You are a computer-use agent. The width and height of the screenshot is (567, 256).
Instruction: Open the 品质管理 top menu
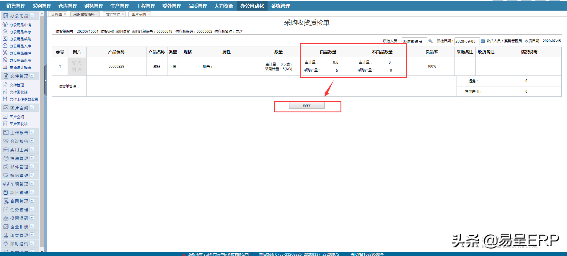198,6
